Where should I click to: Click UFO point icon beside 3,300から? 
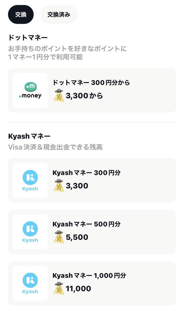pyautogui.click(x=59, y=95)
